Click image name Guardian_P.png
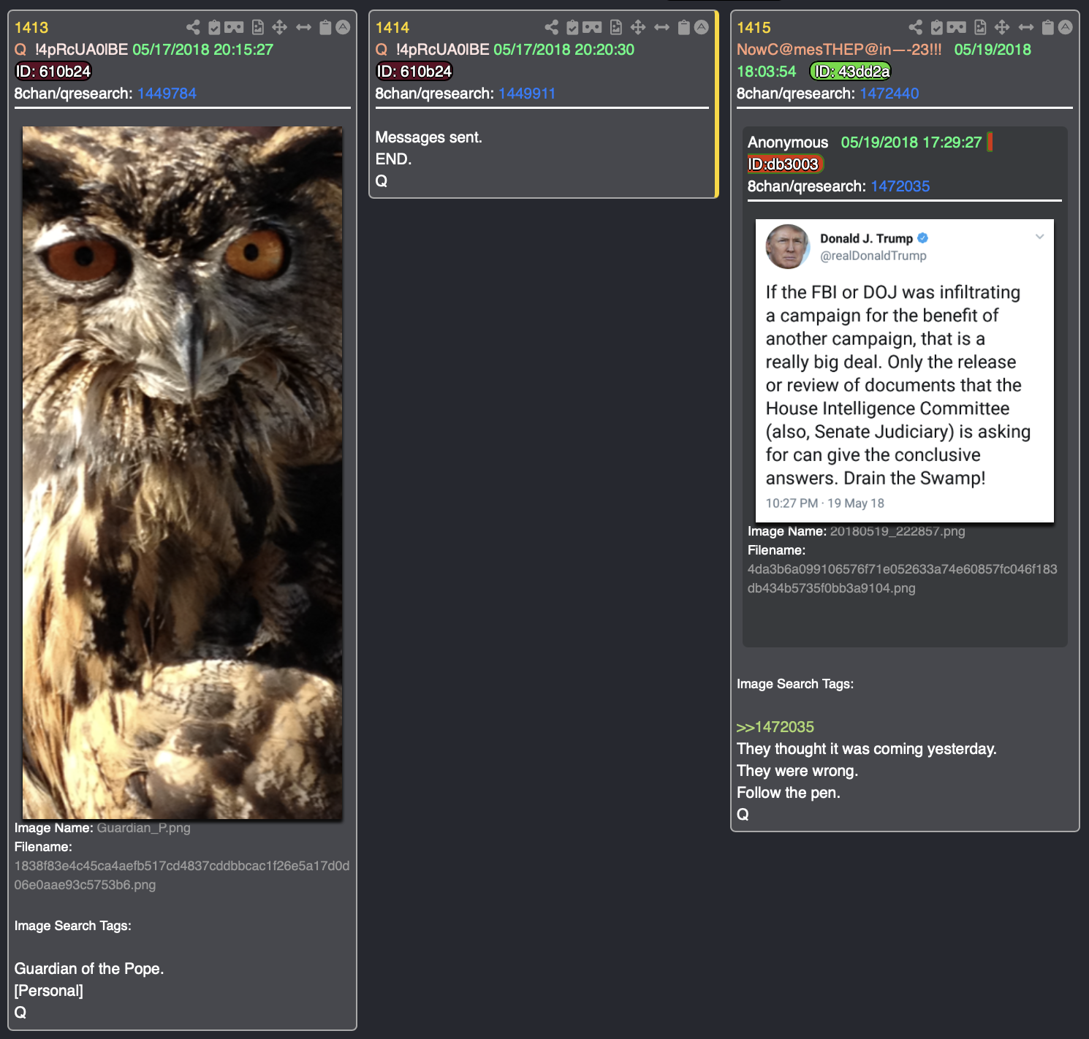 (x=144, y=828)
